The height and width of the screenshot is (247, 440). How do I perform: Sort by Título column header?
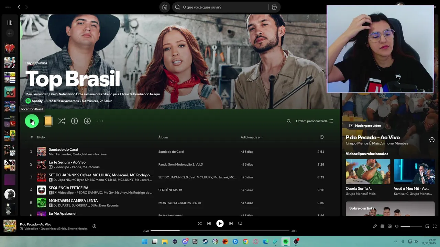pyautogui.click(x=41, y=137)
